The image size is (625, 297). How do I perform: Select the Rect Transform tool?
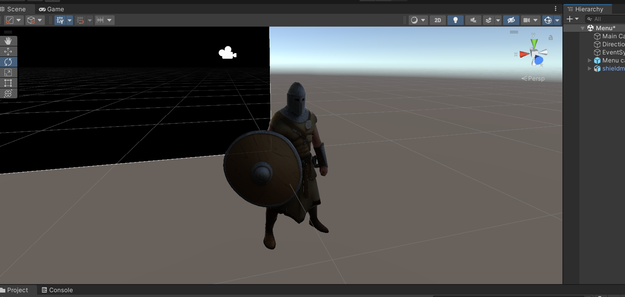[x=8, y=83]
